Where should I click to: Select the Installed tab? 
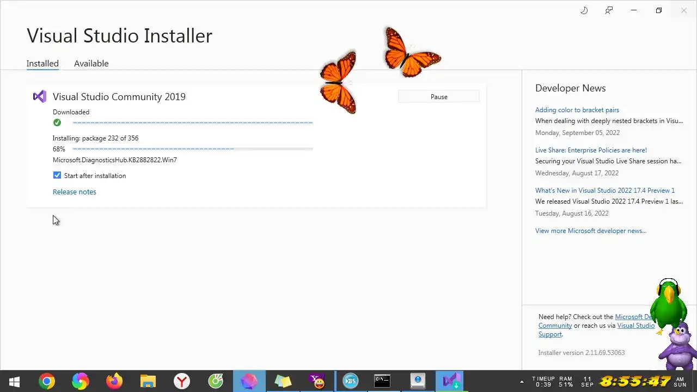coord(42,63)
